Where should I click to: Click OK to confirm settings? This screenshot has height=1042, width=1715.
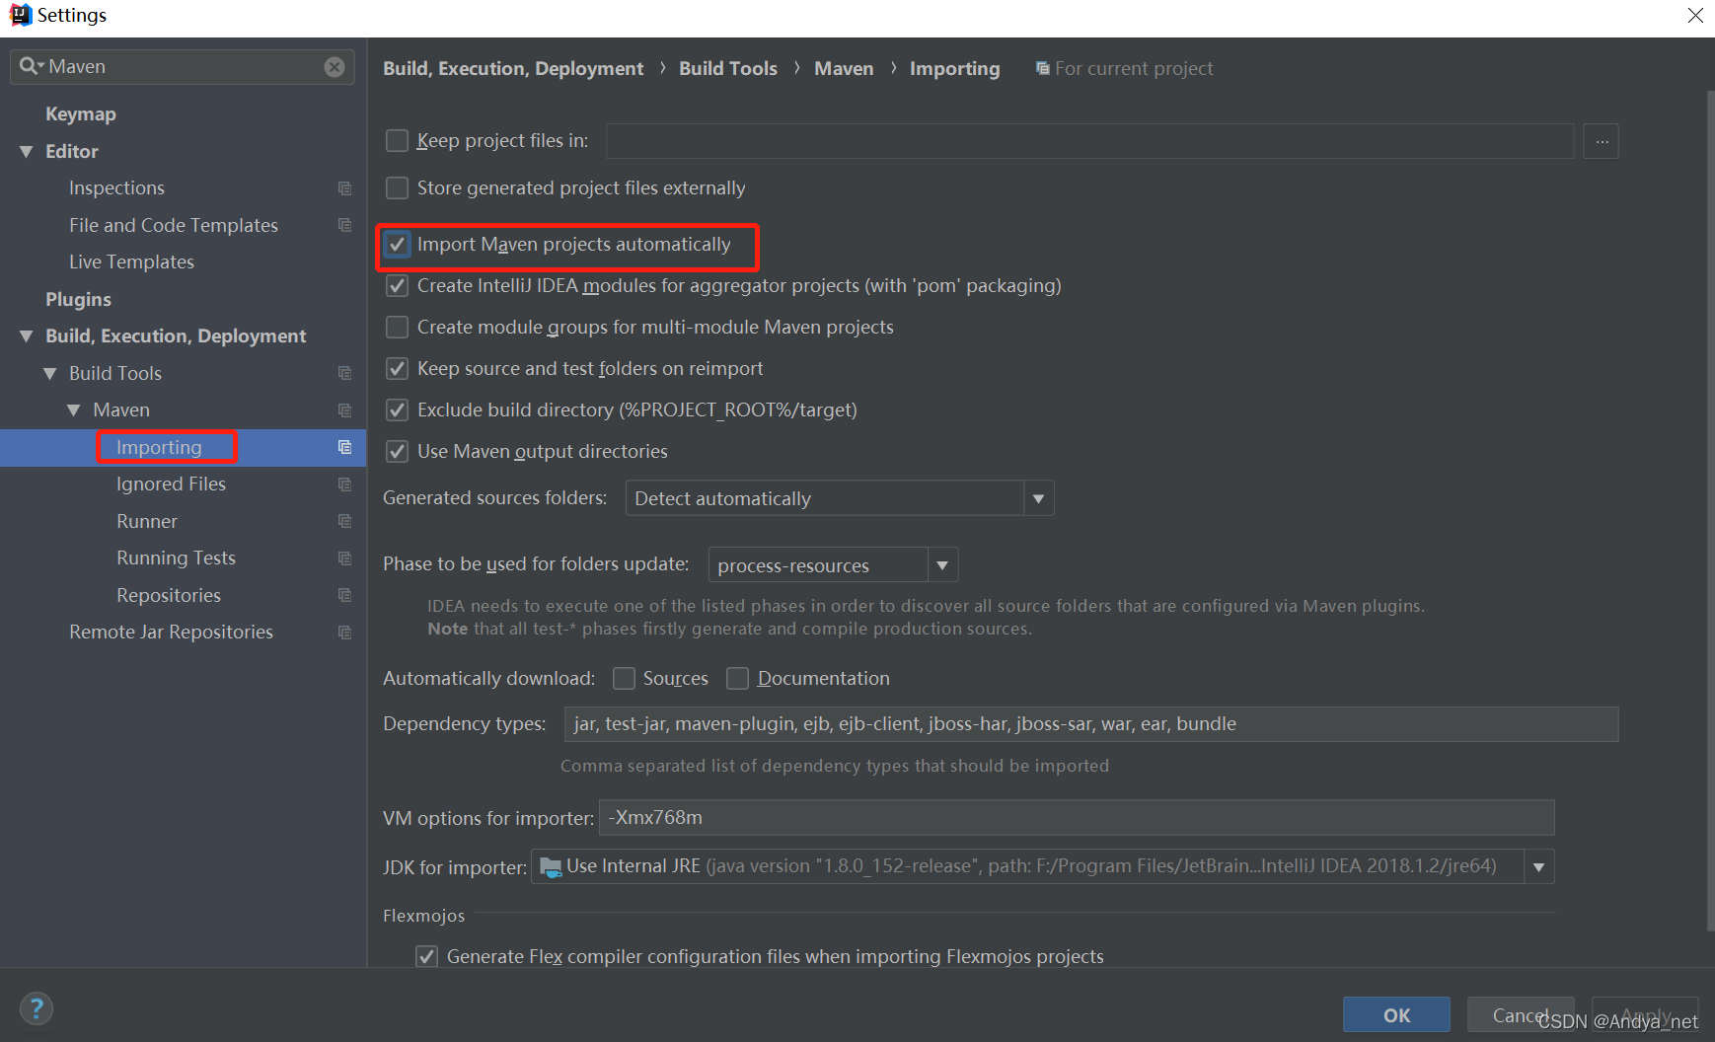1396,1015
